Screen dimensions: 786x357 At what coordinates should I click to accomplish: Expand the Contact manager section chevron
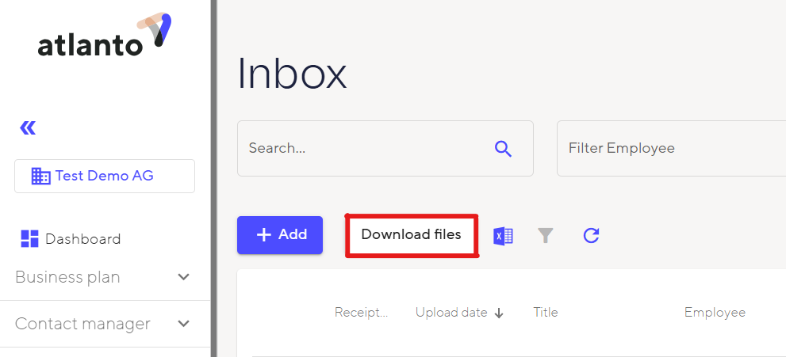click(183, 324)
